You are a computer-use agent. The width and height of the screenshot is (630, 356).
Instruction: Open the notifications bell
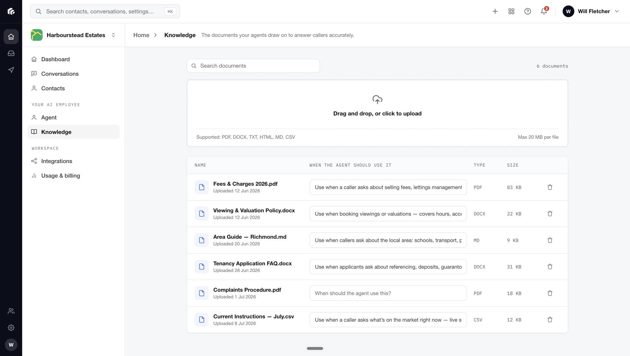tap(544, 11)
